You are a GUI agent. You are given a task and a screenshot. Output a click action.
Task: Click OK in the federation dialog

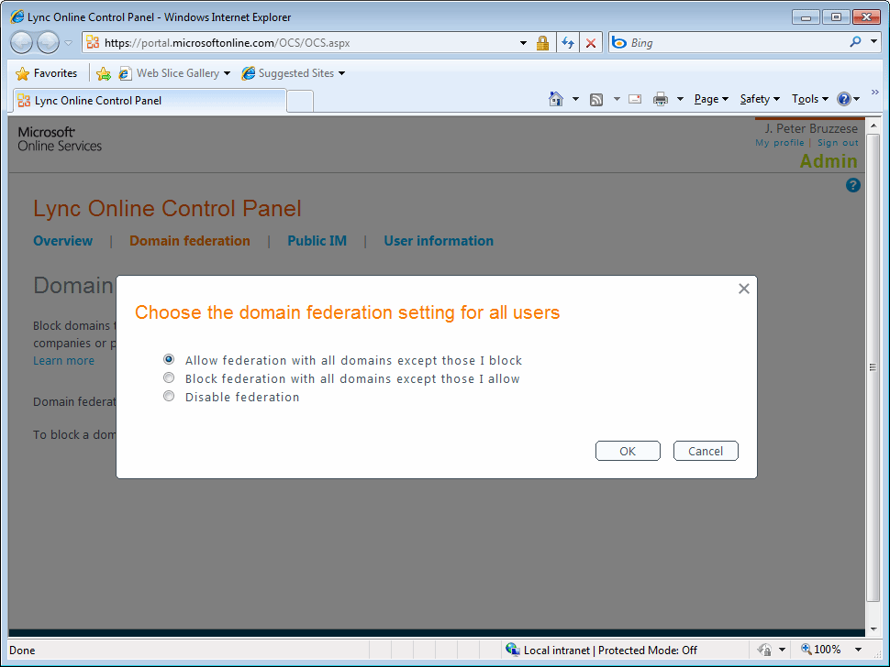(628, 451)
